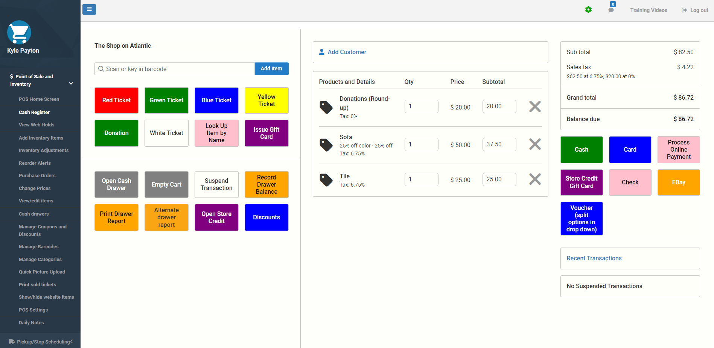This screenshot has width=714, height=348.
Task: Expand the Pickup/Stop Scheduling section
Action: click(40, 342)
